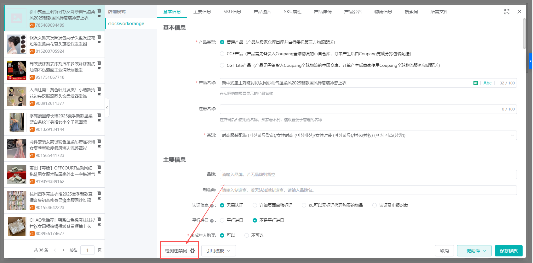The height and width of the screenshot is (263, 533).
Task: Delete the 入画江南 hairpin product
Action: (x=99, y=89)
